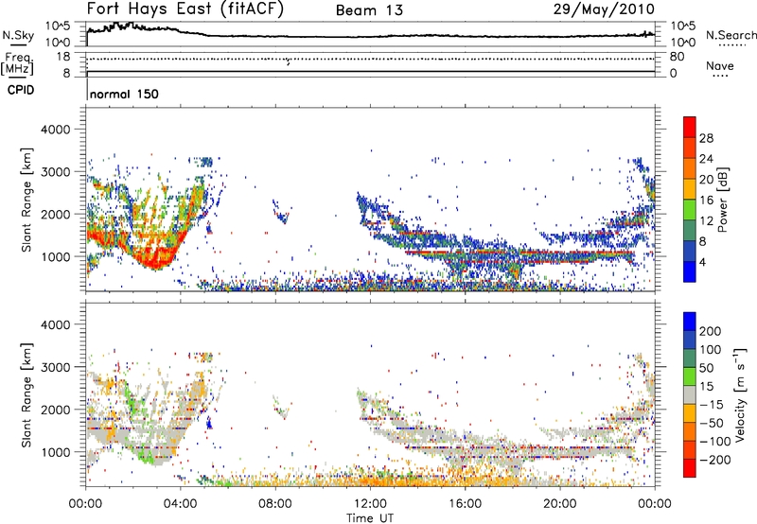Click the '28' label on the power color bar
Screen dimensions: 757x524
(x=706, y=138)
